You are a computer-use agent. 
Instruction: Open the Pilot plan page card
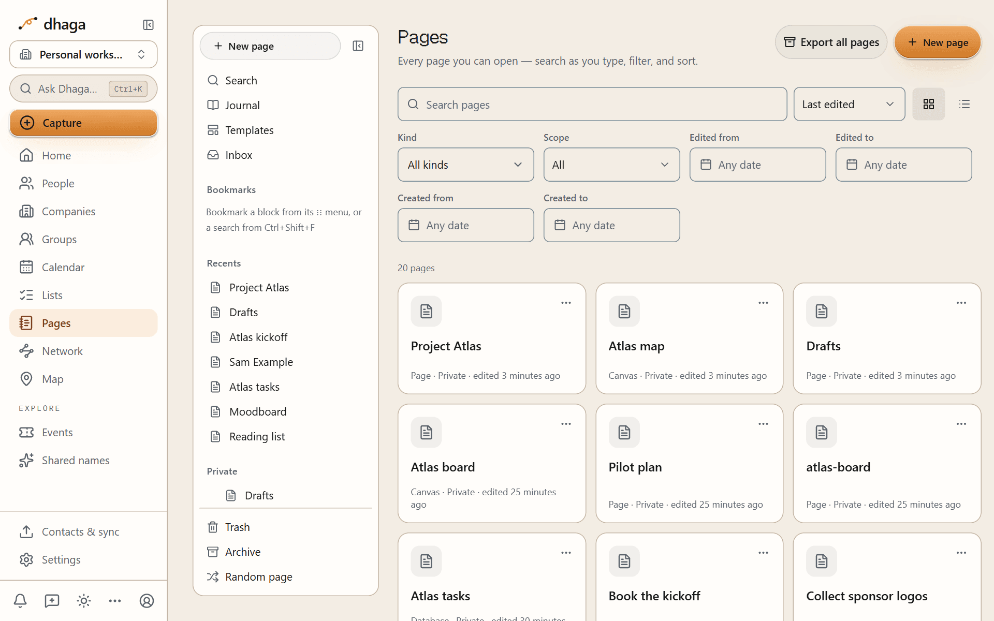(689, 463)
